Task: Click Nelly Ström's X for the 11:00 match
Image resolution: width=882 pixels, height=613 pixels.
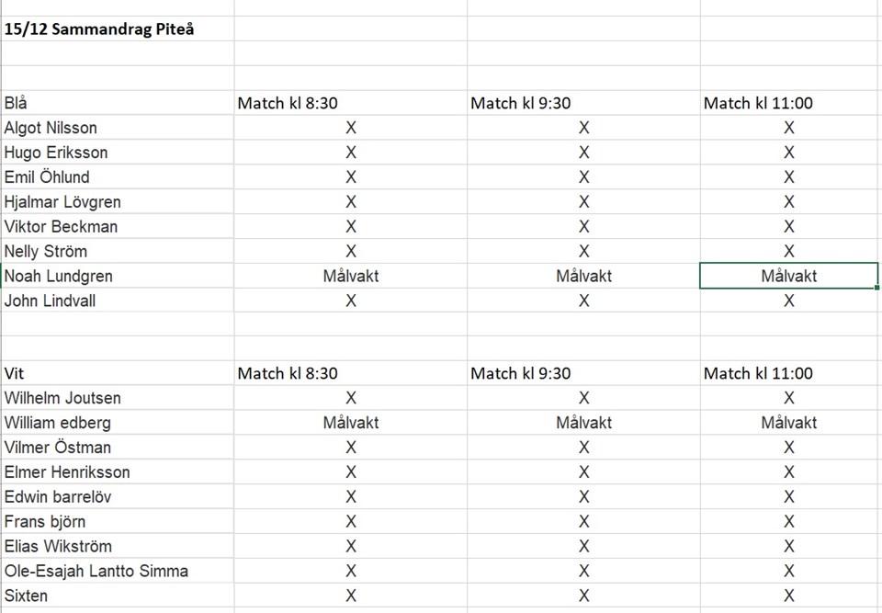Action: [788, 251]
